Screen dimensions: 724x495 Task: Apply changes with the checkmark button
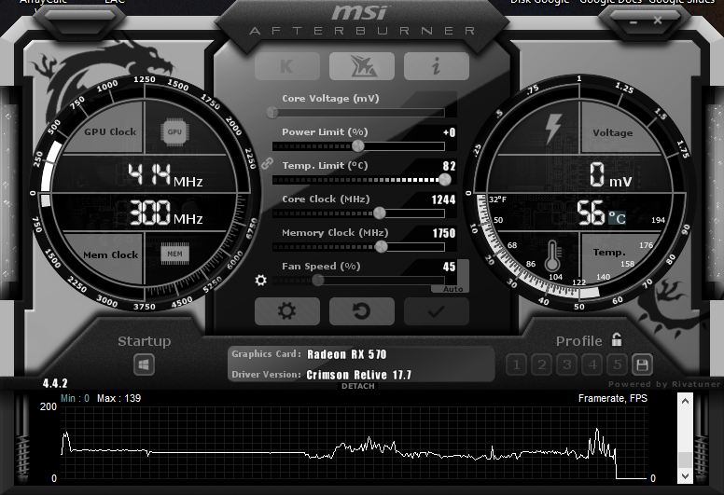pos(436,311)
